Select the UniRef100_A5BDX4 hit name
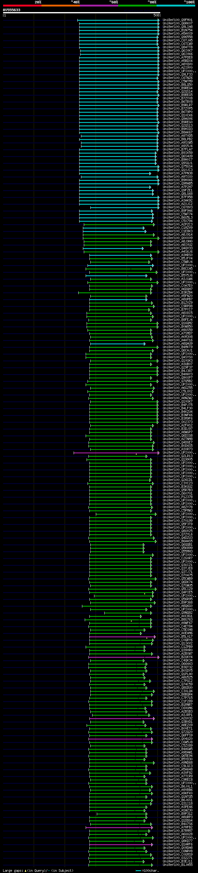Image resolution: width=198 pixels, height=873 pixels. (x=177, y=61)
